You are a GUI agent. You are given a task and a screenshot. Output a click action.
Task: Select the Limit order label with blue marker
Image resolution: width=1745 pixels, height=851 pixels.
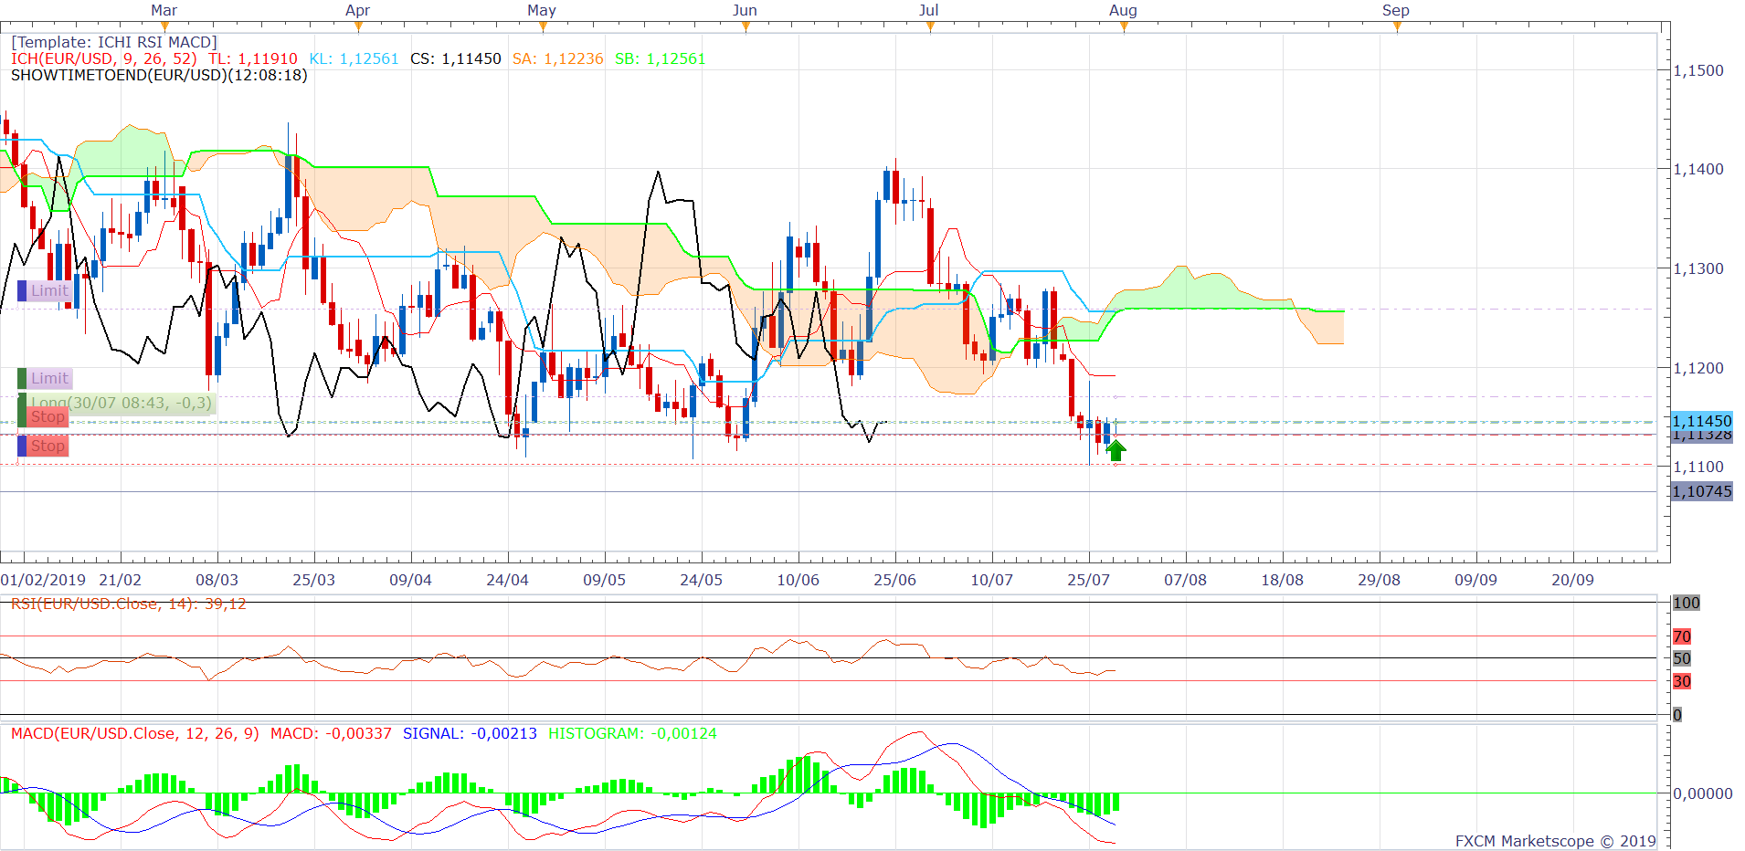click(x=44, y=291)
